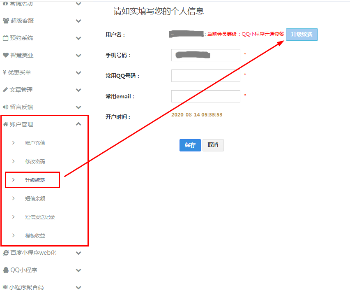
Task: Expand the 智慧美业 menu chevron
Action: click(x=78, y=56)
